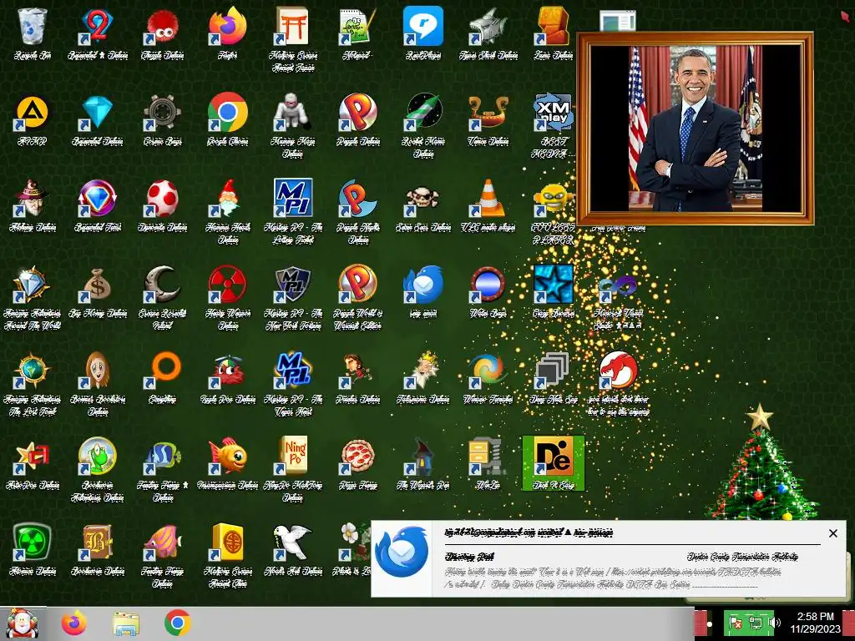Launch the Peggle Nights Deluxe shortcut

click(357, 199)
